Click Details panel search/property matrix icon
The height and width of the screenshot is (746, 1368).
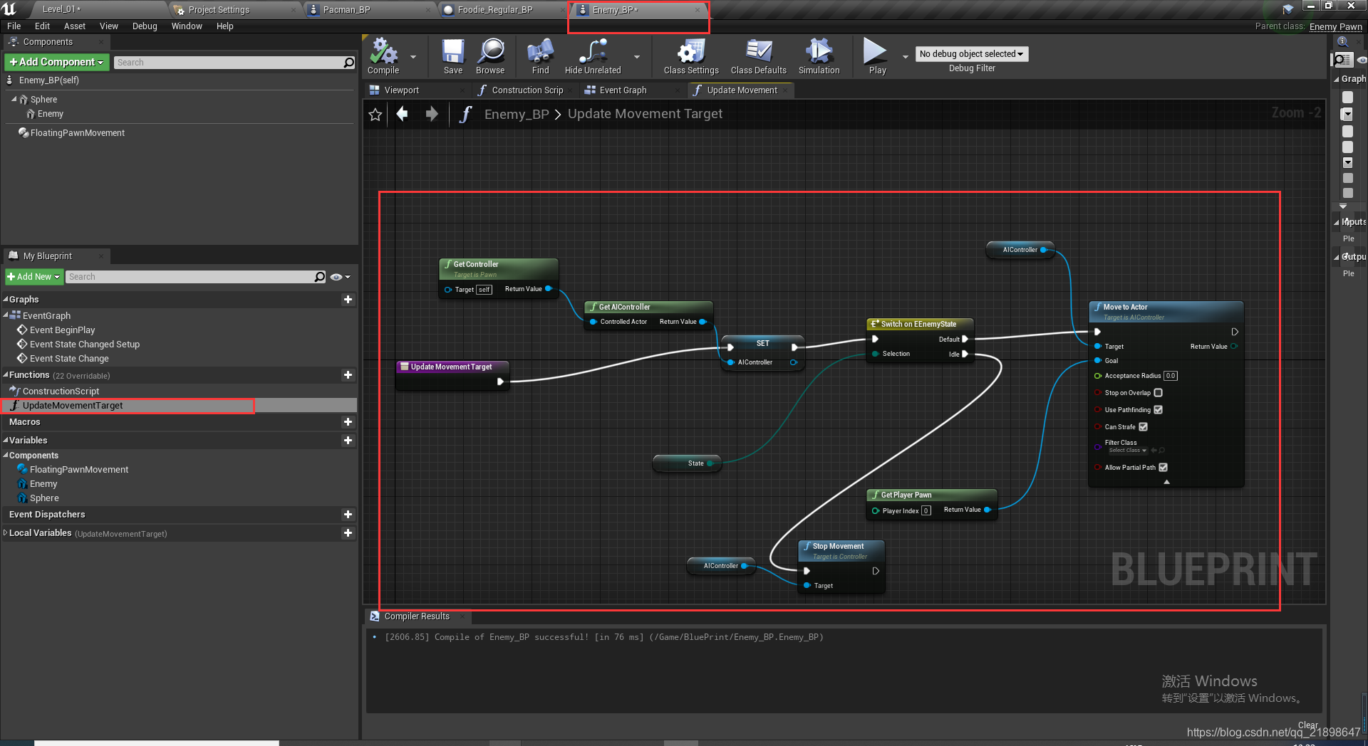click(1342, 60)
